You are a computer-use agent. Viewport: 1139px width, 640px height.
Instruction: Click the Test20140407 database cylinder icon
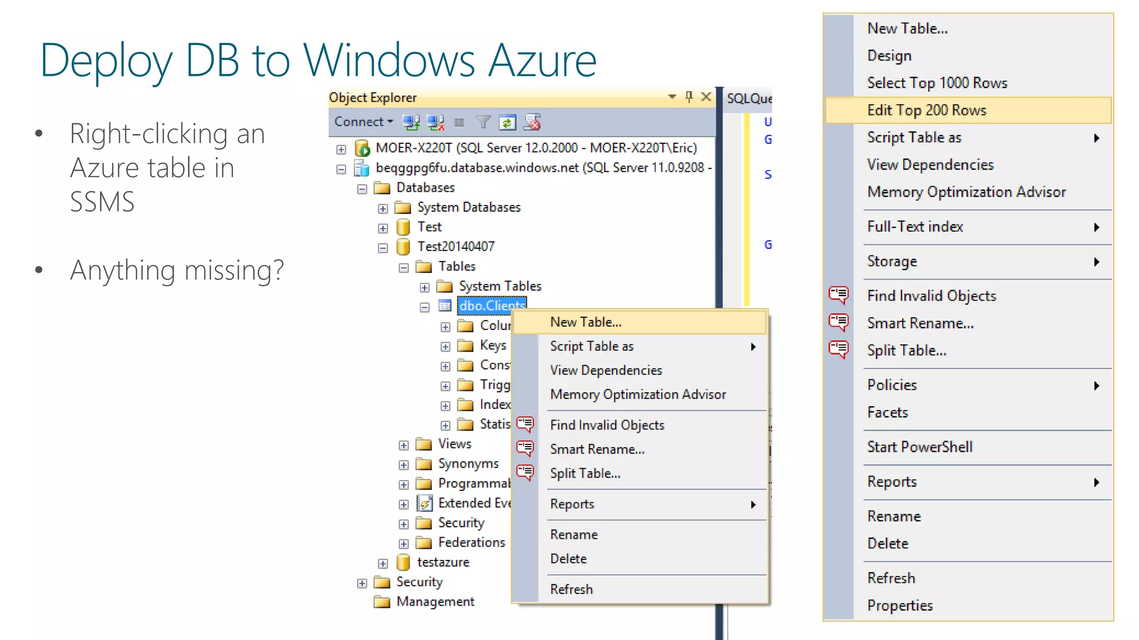[x=403, y=247]
